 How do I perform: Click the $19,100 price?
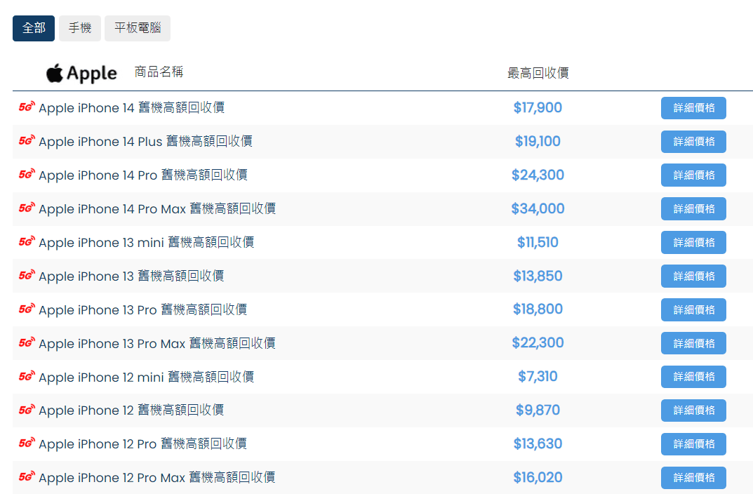[538, 141]
